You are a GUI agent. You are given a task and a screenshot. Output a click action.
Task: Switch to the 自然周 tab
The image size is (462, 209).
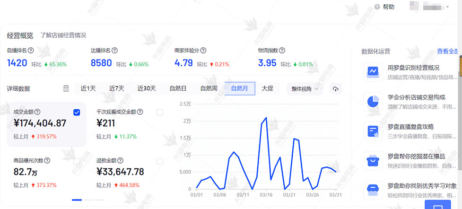(209, 88)
